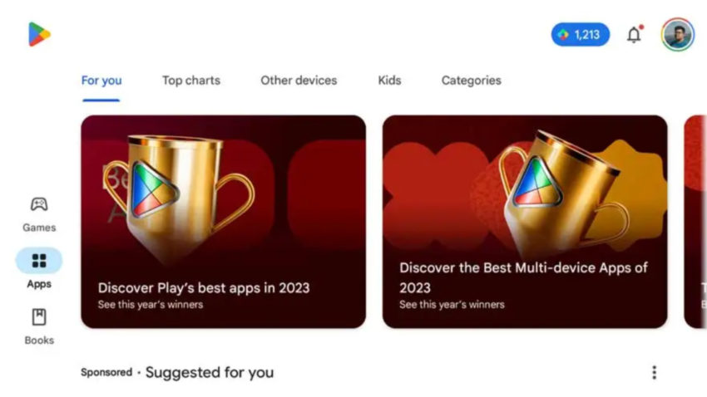Select the Apps grid icon
The width and height of the screenshot is (707, 397).
tap(39, 261)
